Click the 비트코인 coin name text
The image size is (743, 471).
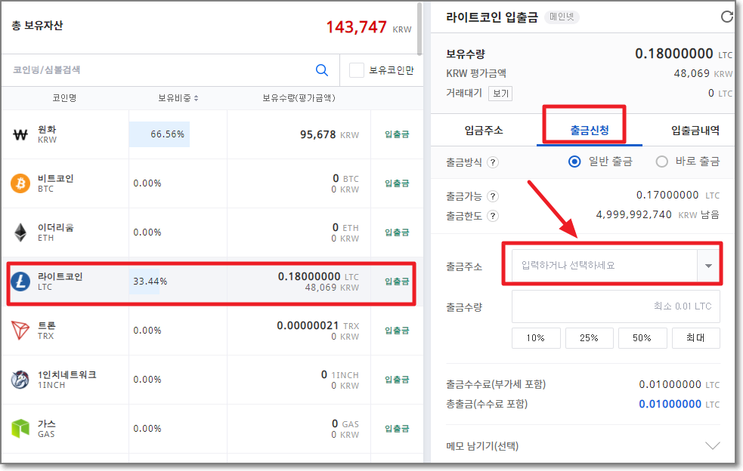pyautogui.click(x=55, y=178)
